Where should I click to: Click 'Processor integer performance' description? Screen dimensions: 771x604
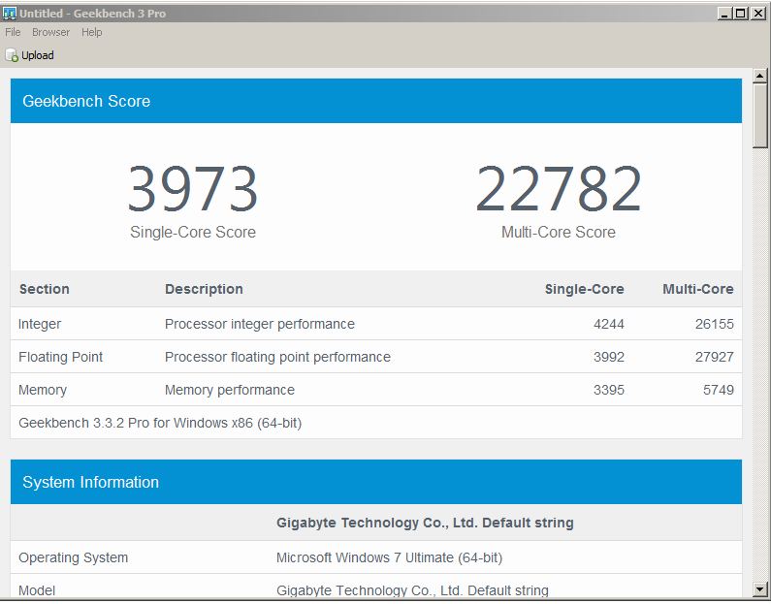coord(260,325)
